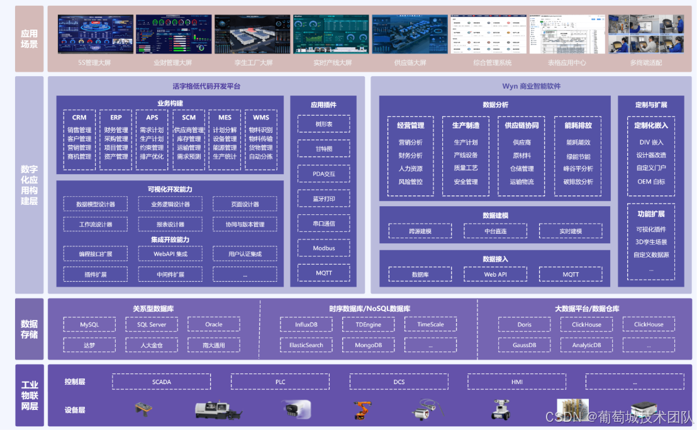Screen dimensions: 697x430
Task: Click the Oracle database box
Action: point(214,324)
